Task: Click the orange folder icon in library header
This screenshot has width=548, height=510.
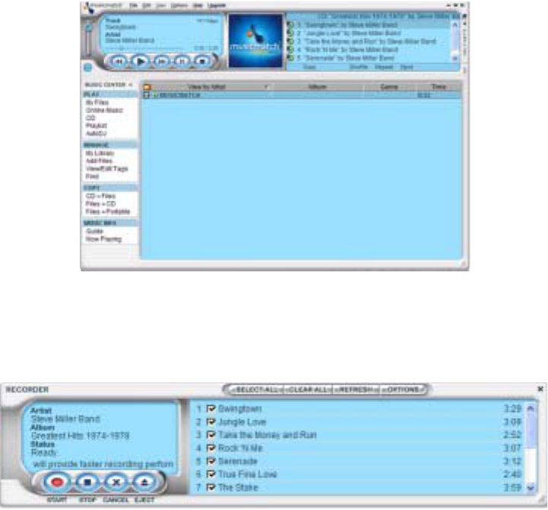Action: [x=147, y=87]
